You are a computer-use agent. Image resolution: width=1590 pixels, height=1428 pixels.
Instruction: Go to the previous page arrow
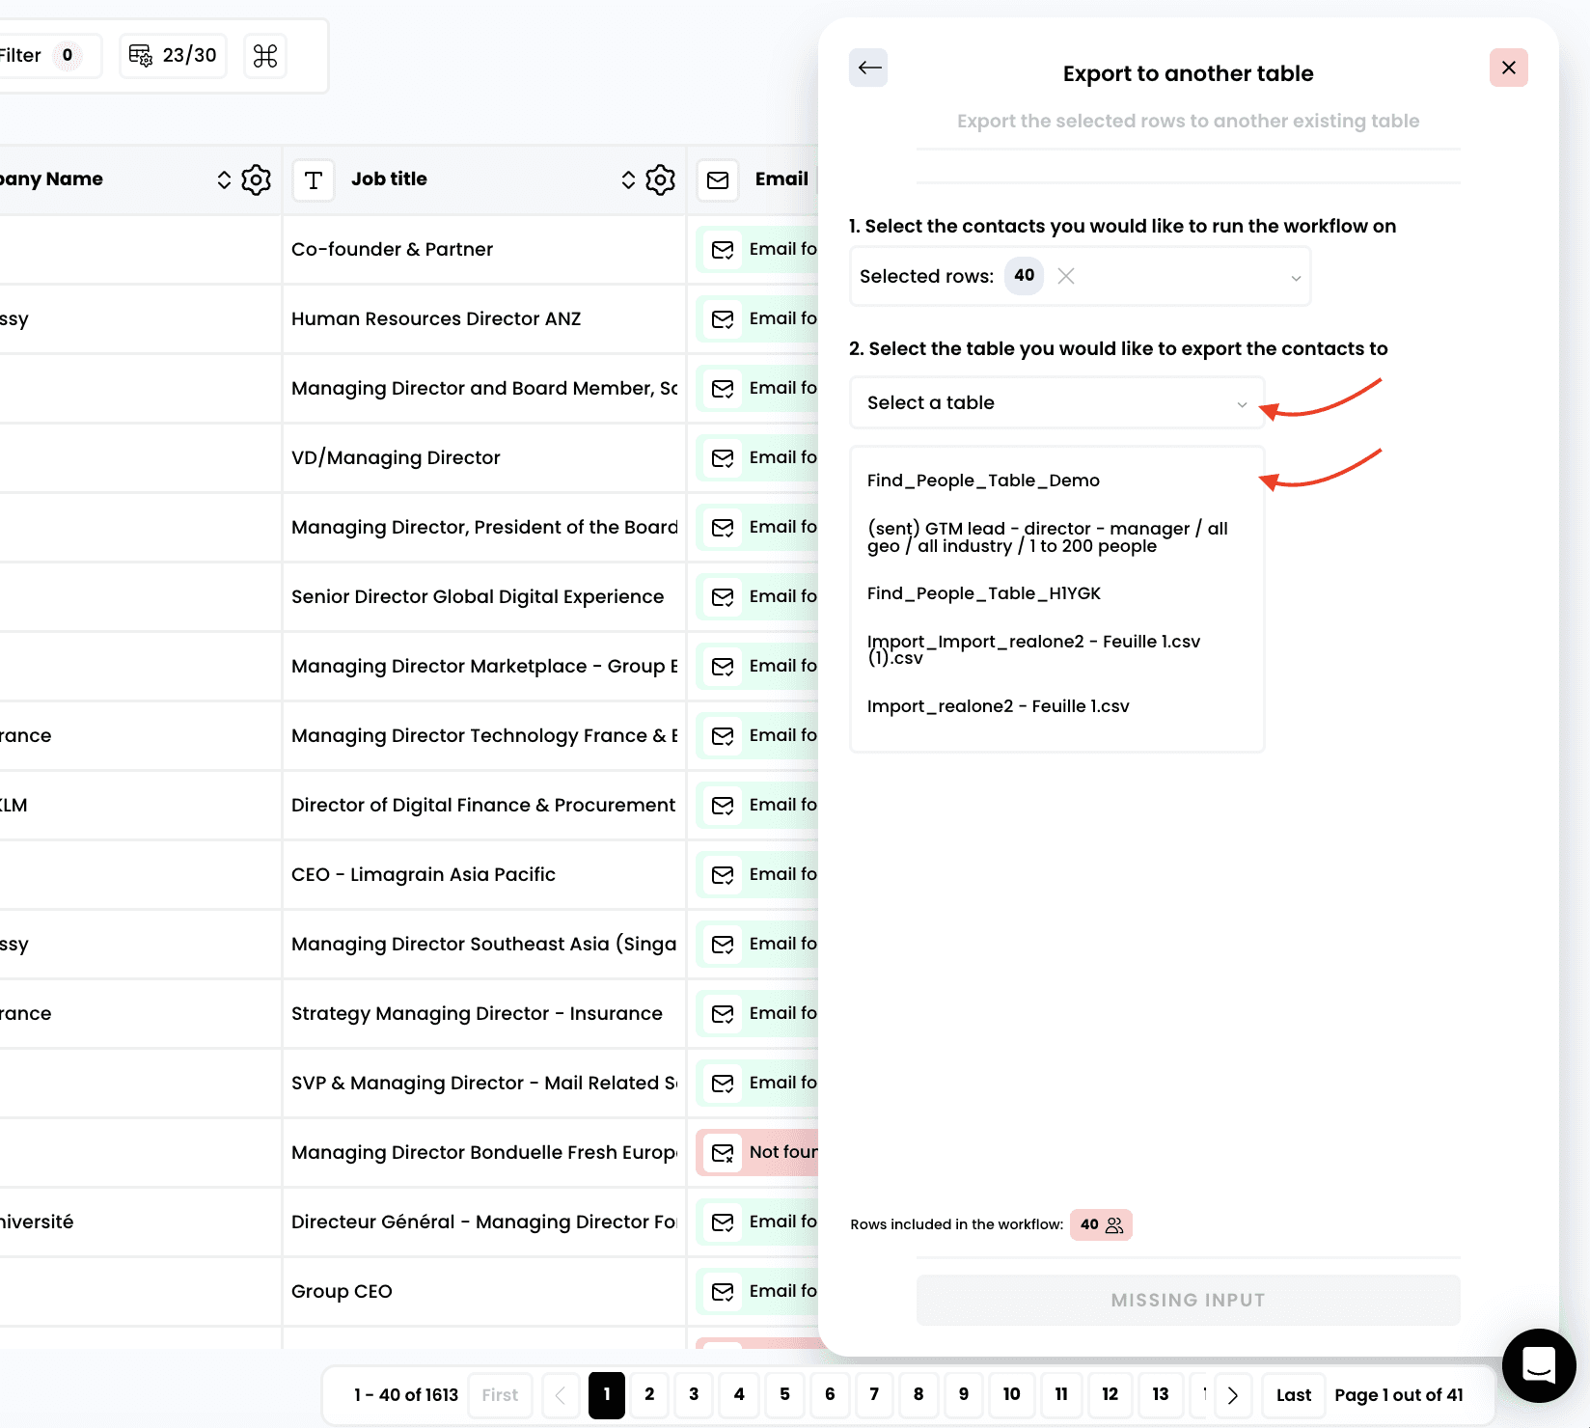point(561,1395)
